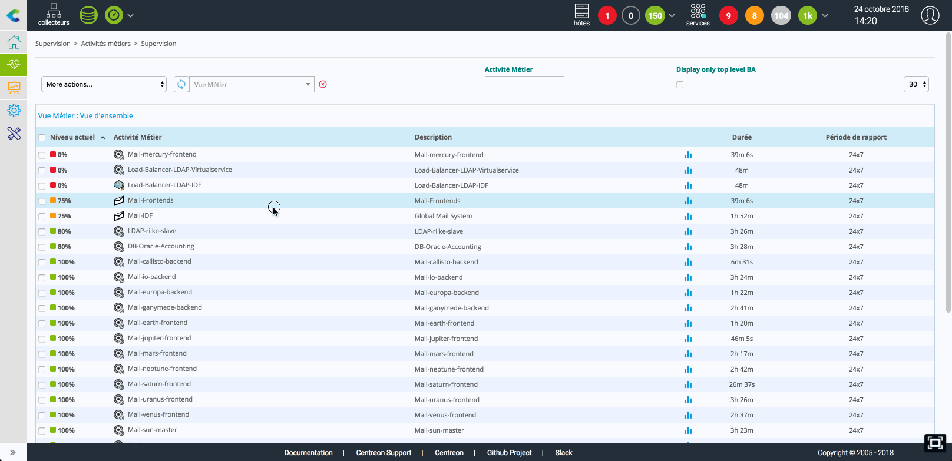
Task: Click the orange 75% status square for Mail-IDF
Action: (x=53, y=215)
